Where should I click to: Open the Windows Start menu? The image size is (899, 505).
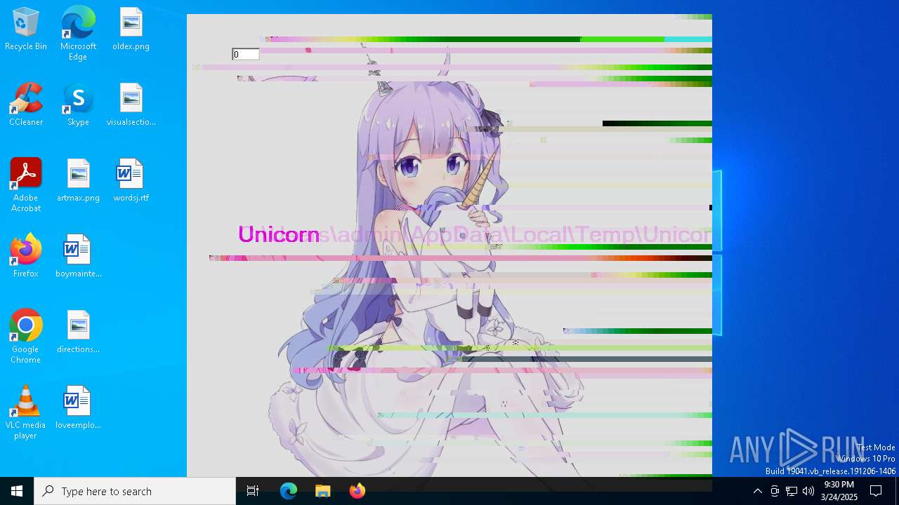pos(17,491)
